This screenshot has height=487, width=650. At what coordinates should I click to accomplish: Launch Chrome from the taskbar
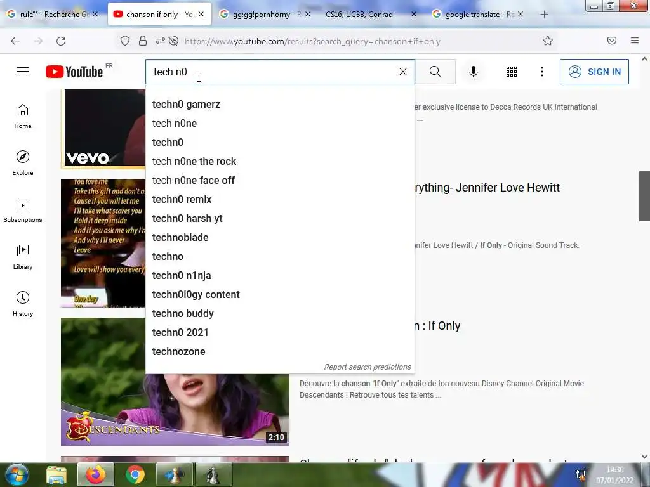pyautogui.click(x=135, y=475)
